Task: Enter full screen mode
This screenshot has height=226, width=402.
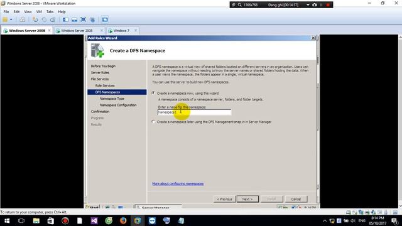Action: (x=83, y=19)
